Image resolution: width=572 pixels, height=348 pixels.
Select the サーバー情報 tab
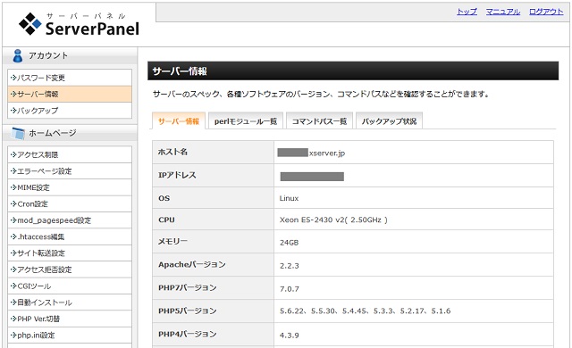pyautogui.click(x=179, y=120)
